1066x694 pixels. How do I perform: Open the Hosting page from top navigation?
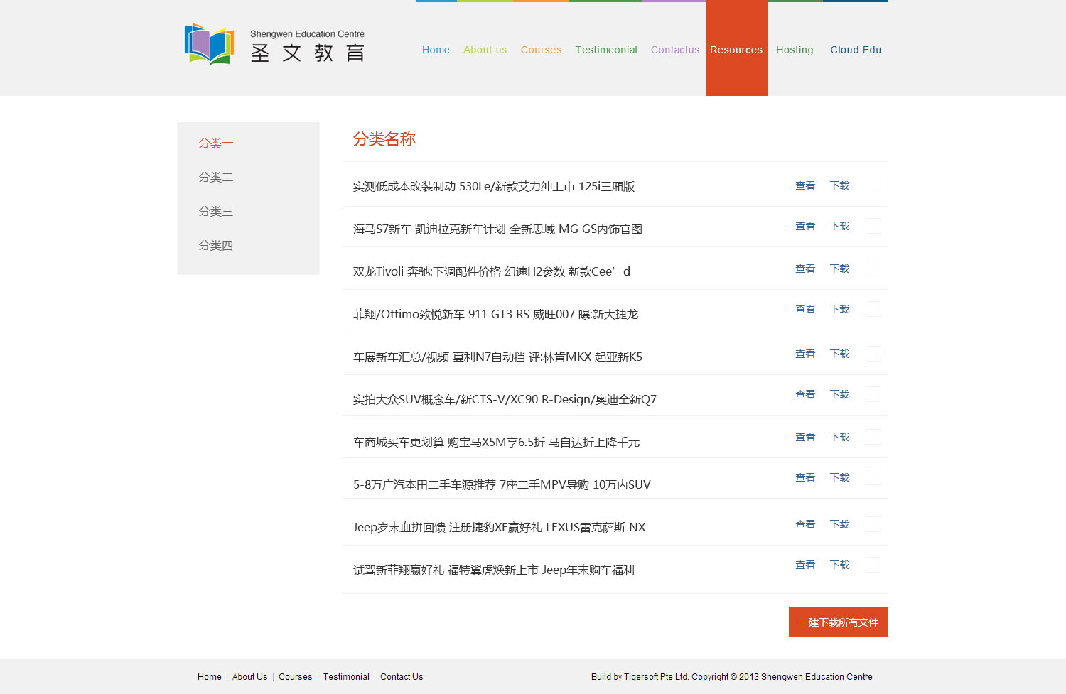[795, 50]
